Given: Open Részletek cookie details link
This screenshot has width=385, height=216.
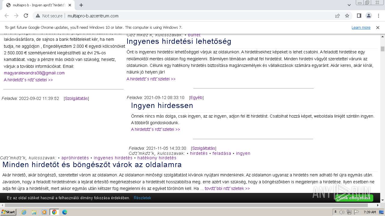Looking at the screenshot, I should coord(143,198).
